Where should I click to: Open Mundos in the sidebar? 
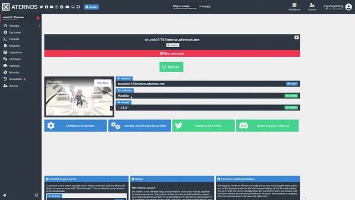14,72
